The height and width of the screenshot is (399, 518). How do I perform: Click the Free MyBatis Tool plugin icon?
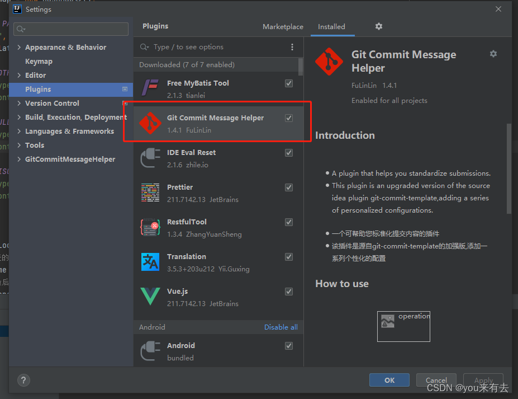click(x=150, y=88)
